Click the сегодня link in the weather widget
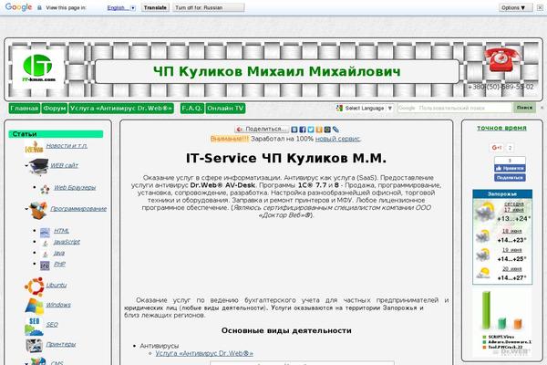Image resolution: width=547 pixels, height=365 pixels. tap(514, 203)
